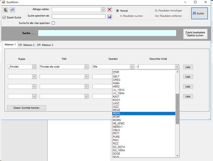This screenshot has height=161, width=213.
Task: Select the Normal radio button
Action: click(x=117, y=11)
